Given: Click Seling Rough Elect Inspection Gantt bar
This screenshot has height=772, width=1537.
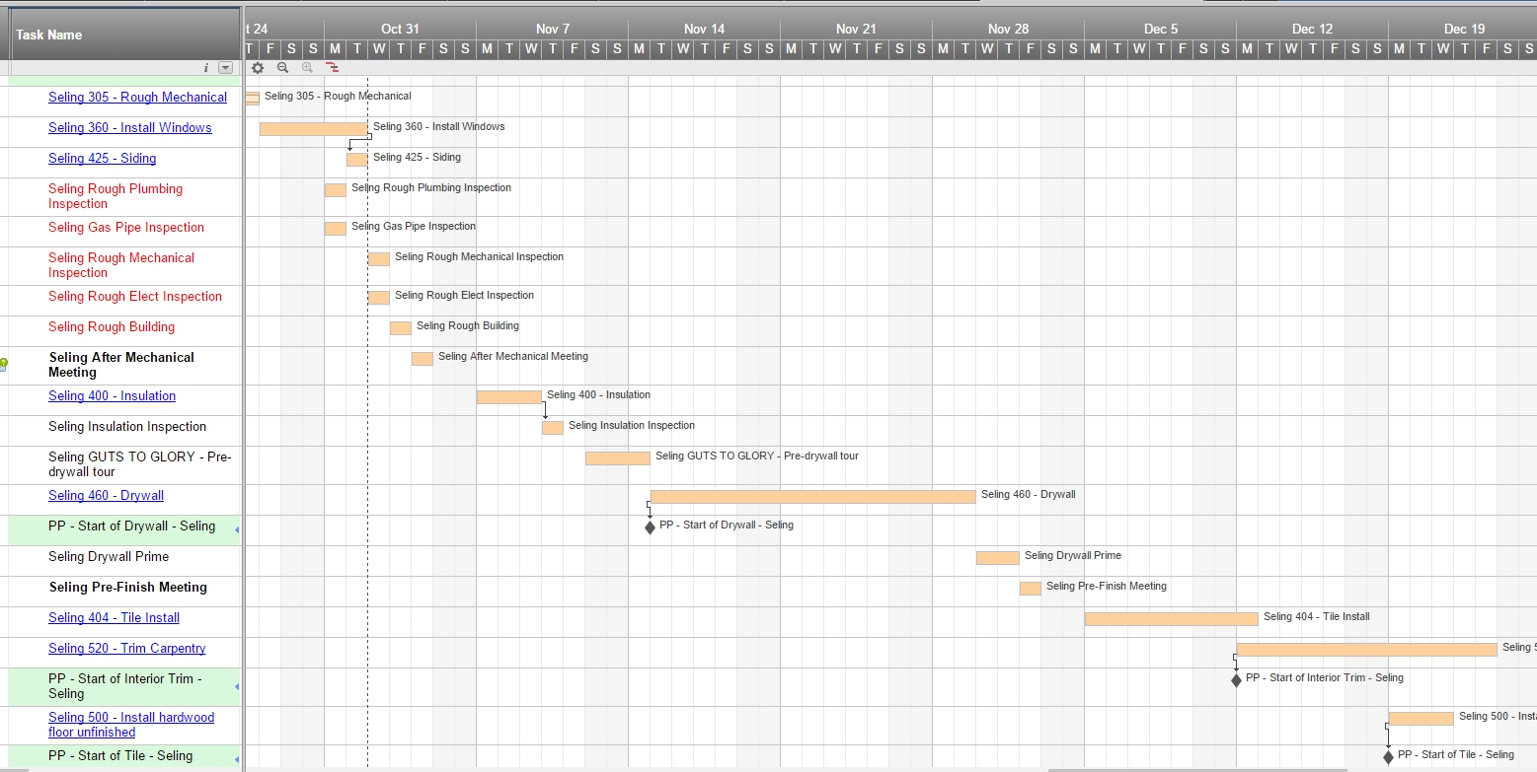Looking at the screenshot, I should [378, 298].
